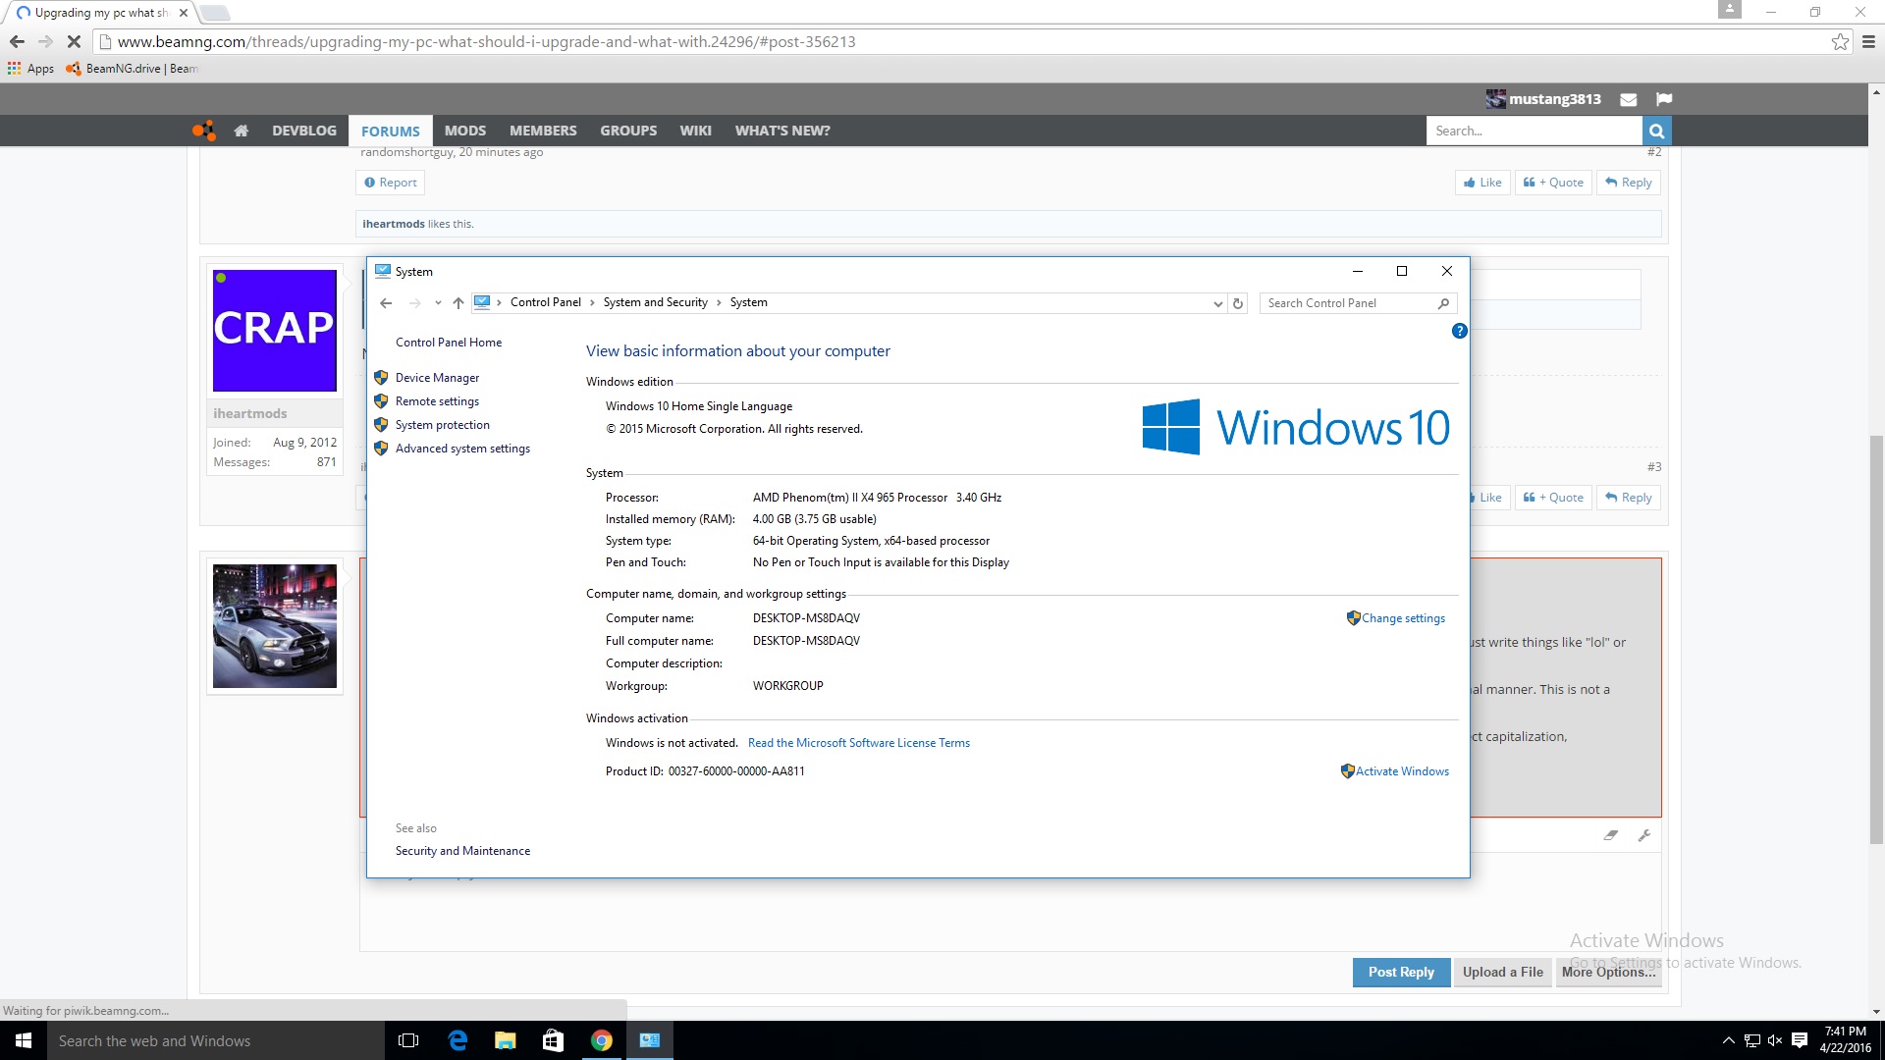Open System protection link

pyautogui.click(x=443, y=425)
